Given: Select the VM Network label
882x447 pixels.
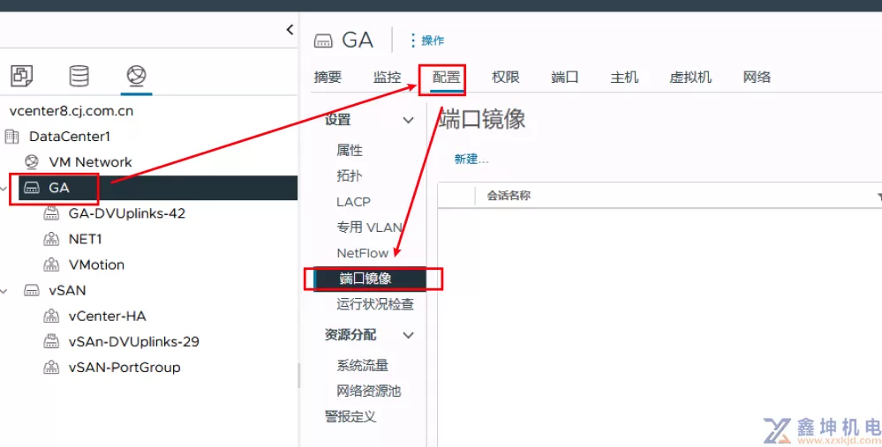Looking at the screenshot, I should [91, 162].
